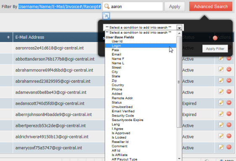The height and width of the screenshot is (161, 236).
Task: Choose City from condition list
Action: tap(141, 72)
